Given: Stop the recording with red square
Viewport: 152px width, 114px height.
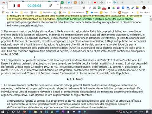Looking at the screenshot, I should point(19,6).
